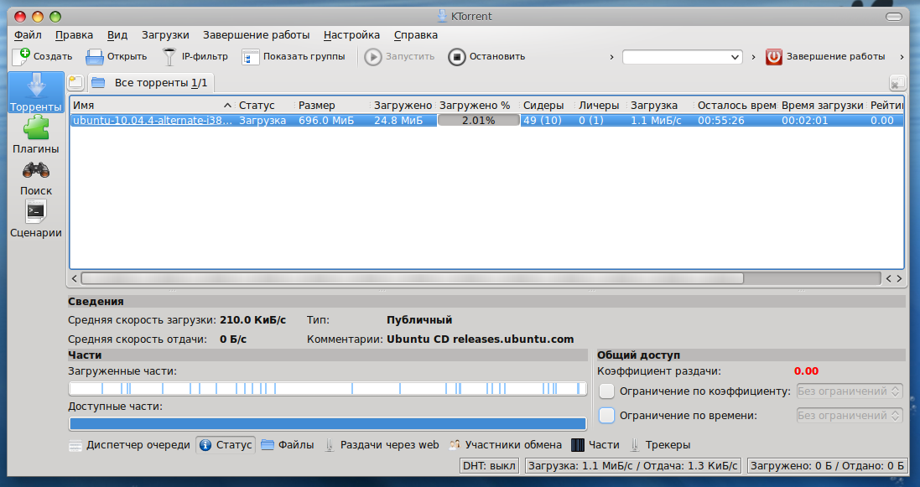This screenshot has height=487, width=920.
Task: Open the Файл menu
Action: click(28, 35)
